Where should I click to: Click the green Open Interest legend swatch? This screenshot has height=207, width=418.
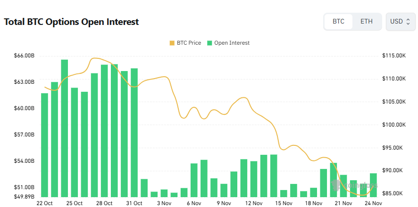(209, 43)
